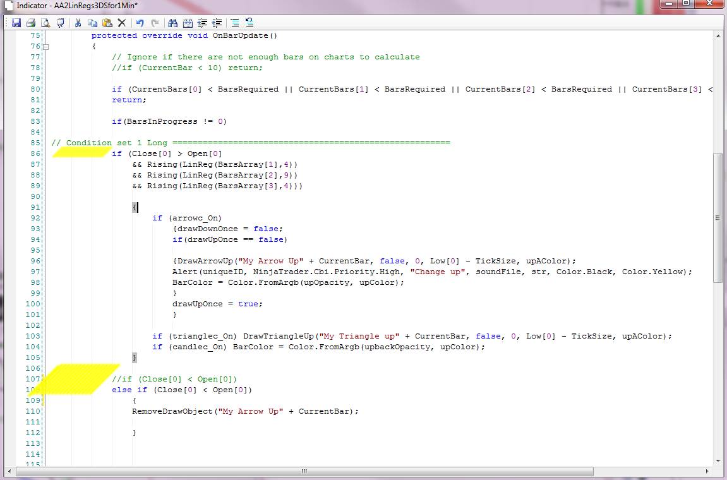Image resolution: width=727 pixels, height=480 pixels.
Task: Click the highlighted opening brace on line 91
Action: 135,207
